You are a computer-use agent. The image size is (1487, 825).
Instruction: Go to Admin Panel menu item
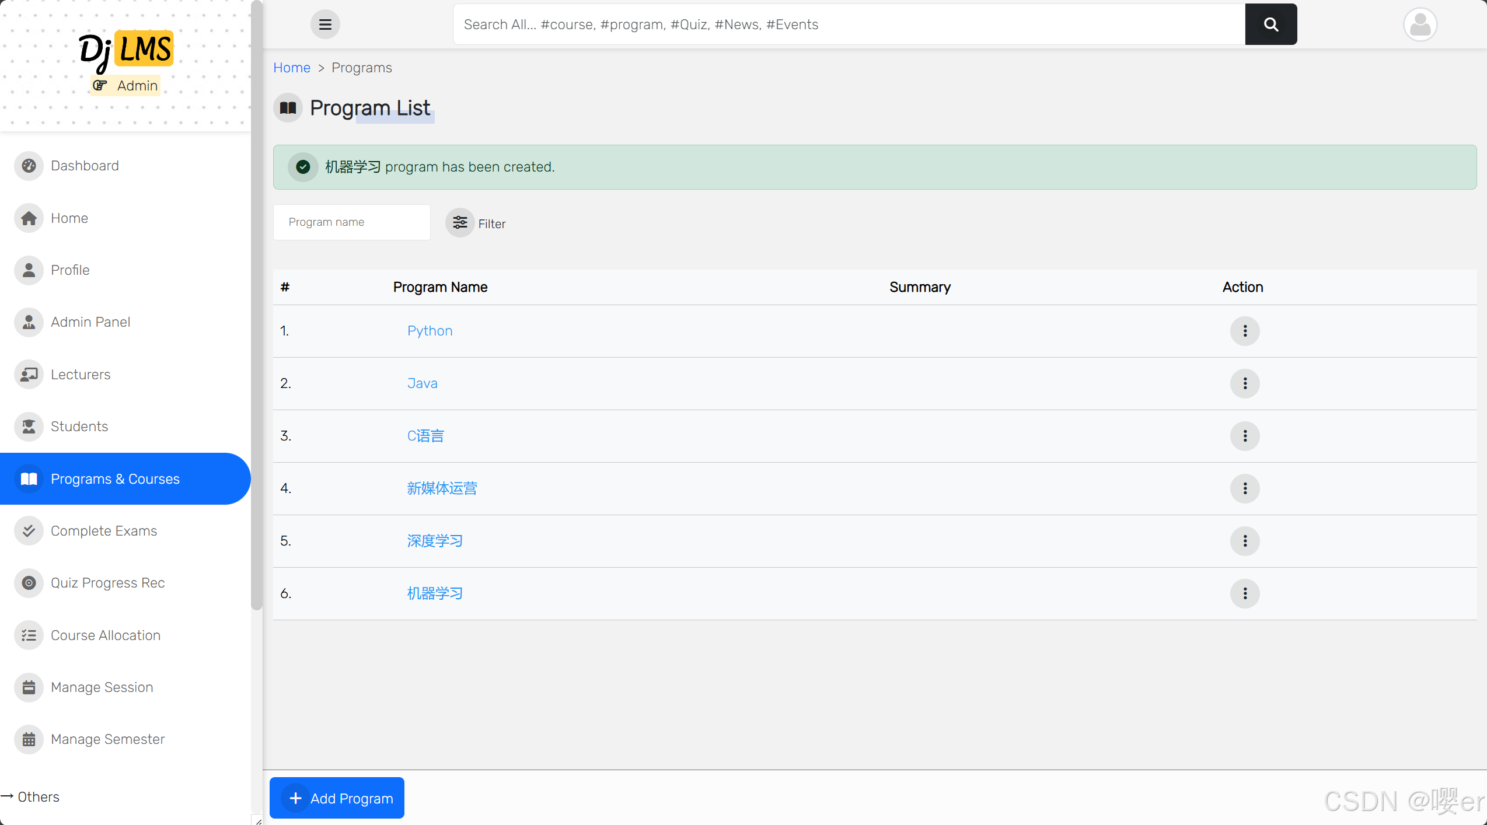pos(90,322)
